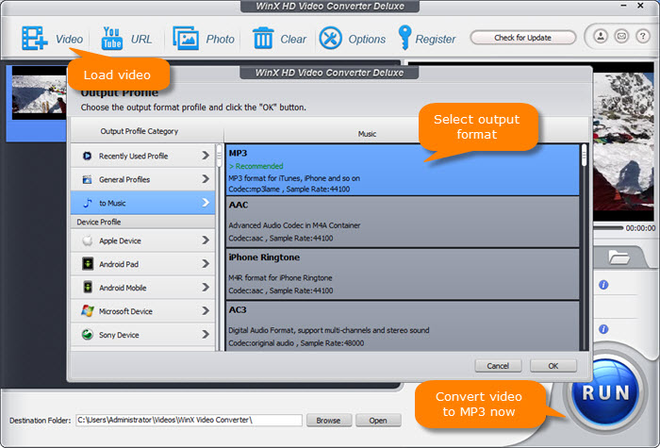Click the Device Profile section heading

pos(98,222)
